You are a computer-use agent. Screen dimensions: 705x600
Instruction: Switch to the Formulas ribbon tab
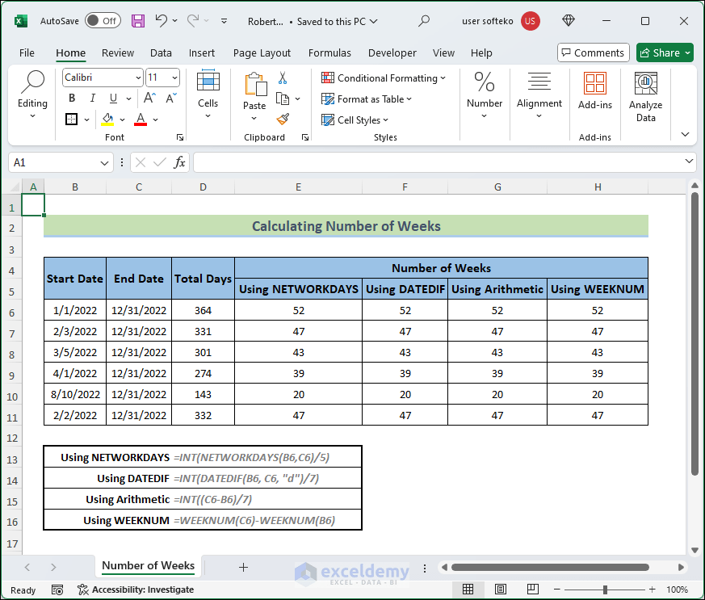329,52
